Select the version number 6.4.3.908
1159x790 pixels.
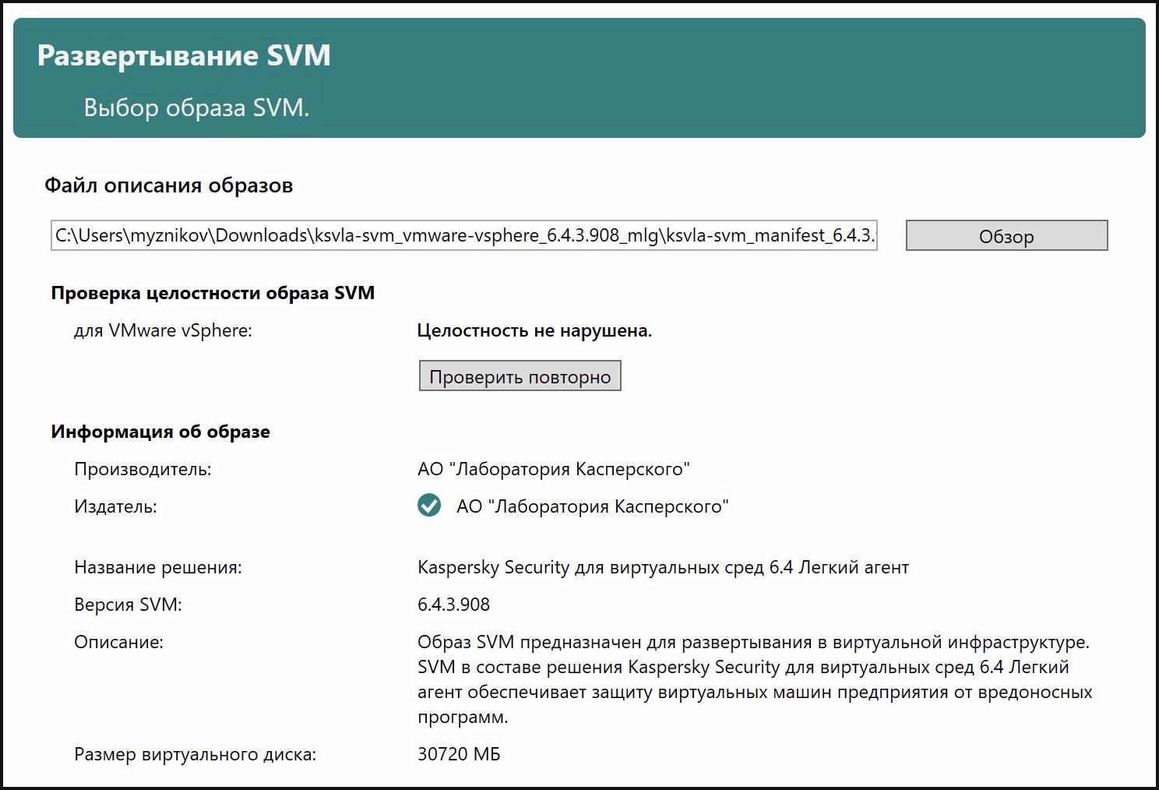(x=453, y=605)
